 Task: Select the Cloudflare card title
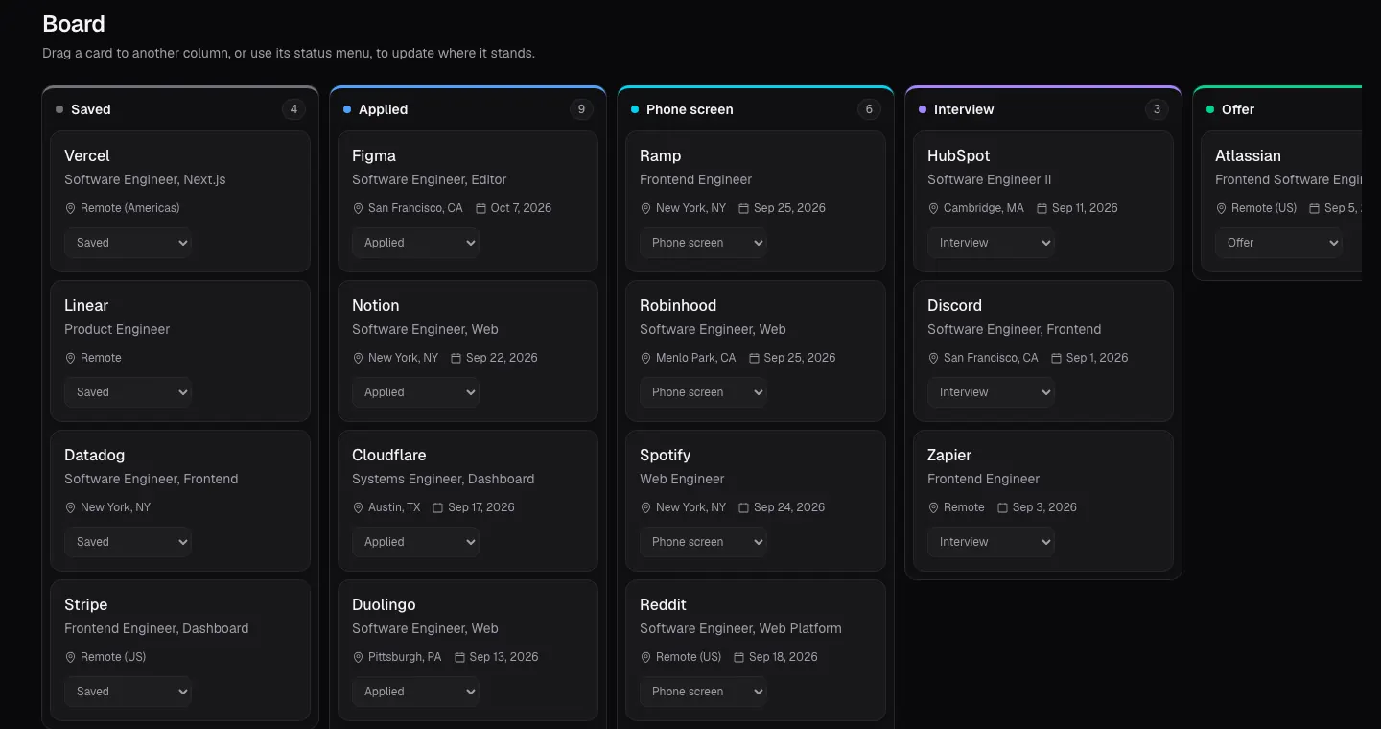[389, 455]
